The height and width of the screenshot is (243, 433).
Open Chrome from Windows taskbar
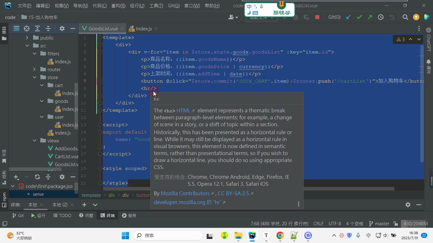[280, 235]
